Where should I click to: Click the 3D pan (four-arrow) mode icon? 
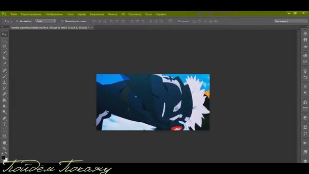pyautogui.click(x=211, y=21)
